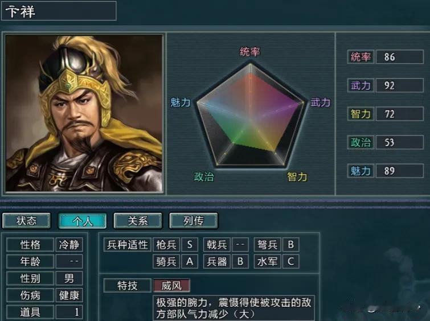The width and height of the screenshot is (430, 321).
Task: Click the 智力 stat label box
Action: (x=361, y=114)
